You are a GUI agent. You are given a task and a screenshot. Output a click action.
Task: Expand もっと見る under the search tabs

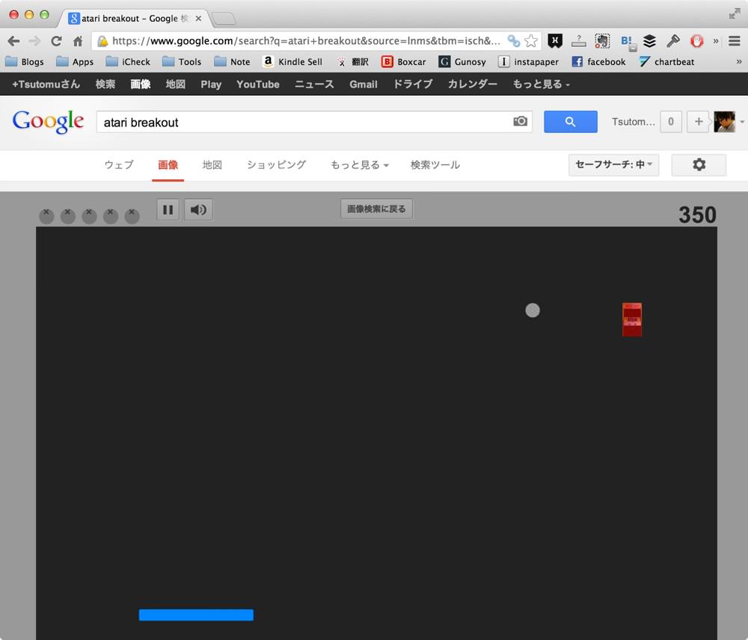pos(360,165)
